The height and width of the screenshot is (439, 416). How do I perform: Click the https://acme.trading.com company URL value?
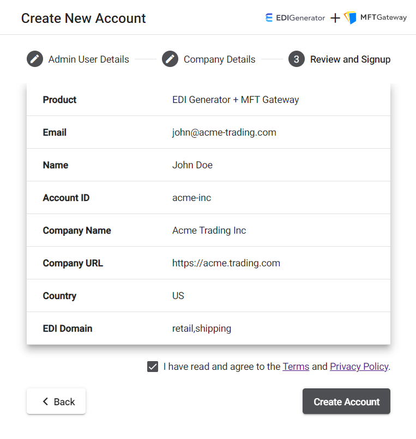tap(226, 263)
